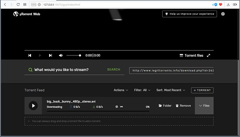Focus the What would you like to stream field
Viewport: 240px width, 137px height.
coord(61,70)
